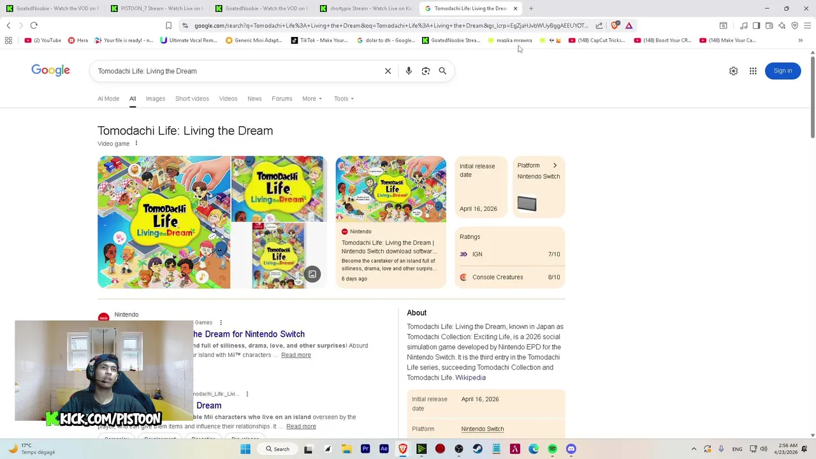Open OBS Studio from the taskbar
Image resolution: width=816 pixels, height=459 pixels.
point(459,449)
